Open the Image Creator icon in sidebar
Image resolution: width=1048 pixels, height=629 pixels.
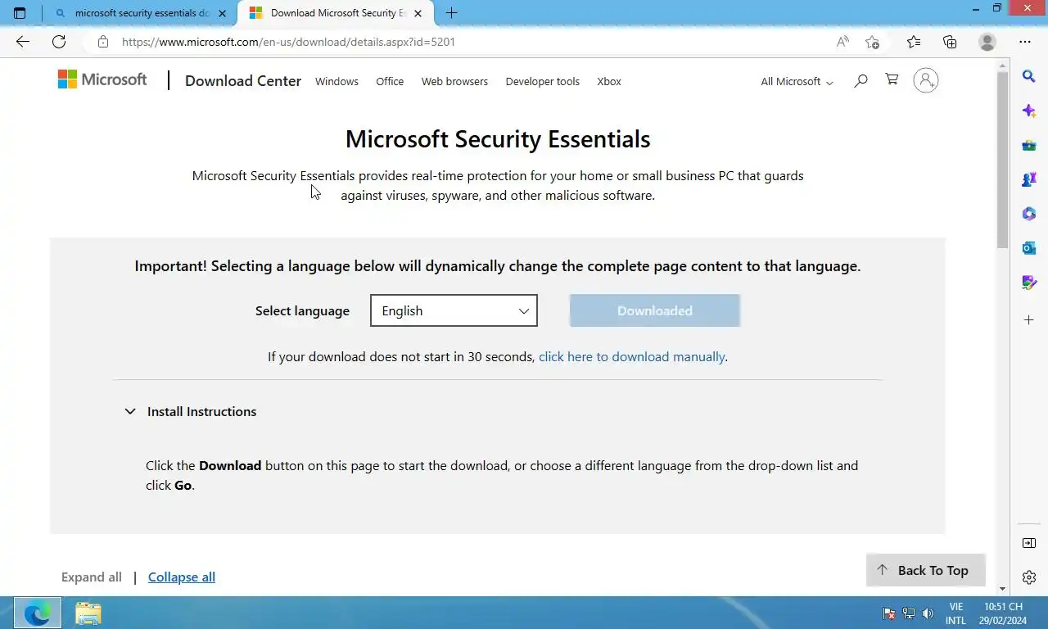[1029, 283]
